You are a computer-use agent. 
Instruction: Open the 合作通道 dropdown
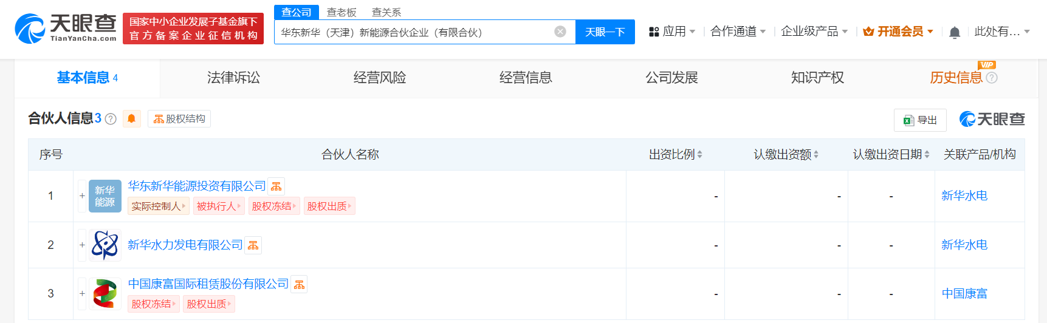pyautogui.click(x=738, y=32)
